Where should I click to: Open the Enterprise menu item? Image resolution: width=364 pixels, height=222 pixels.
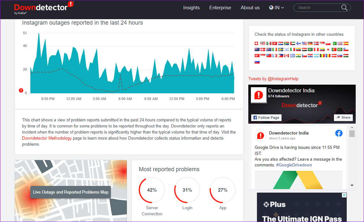click(220, 8)
